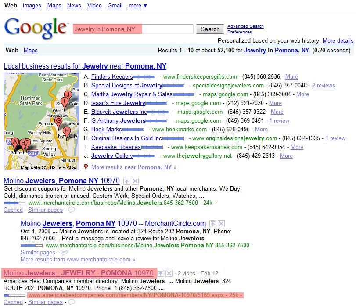Click comment bubble under first Molino Jewelers result
356x308 pixels.
point(71,210)
